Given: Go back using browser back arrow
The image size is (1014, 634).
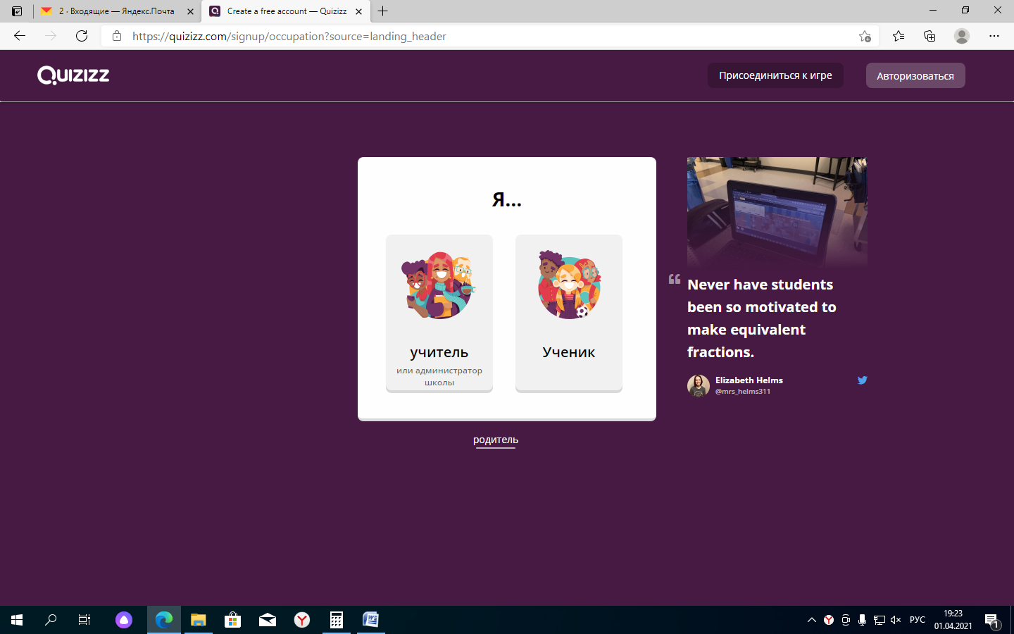Looking at the screenshot, I should pos(20,36).
